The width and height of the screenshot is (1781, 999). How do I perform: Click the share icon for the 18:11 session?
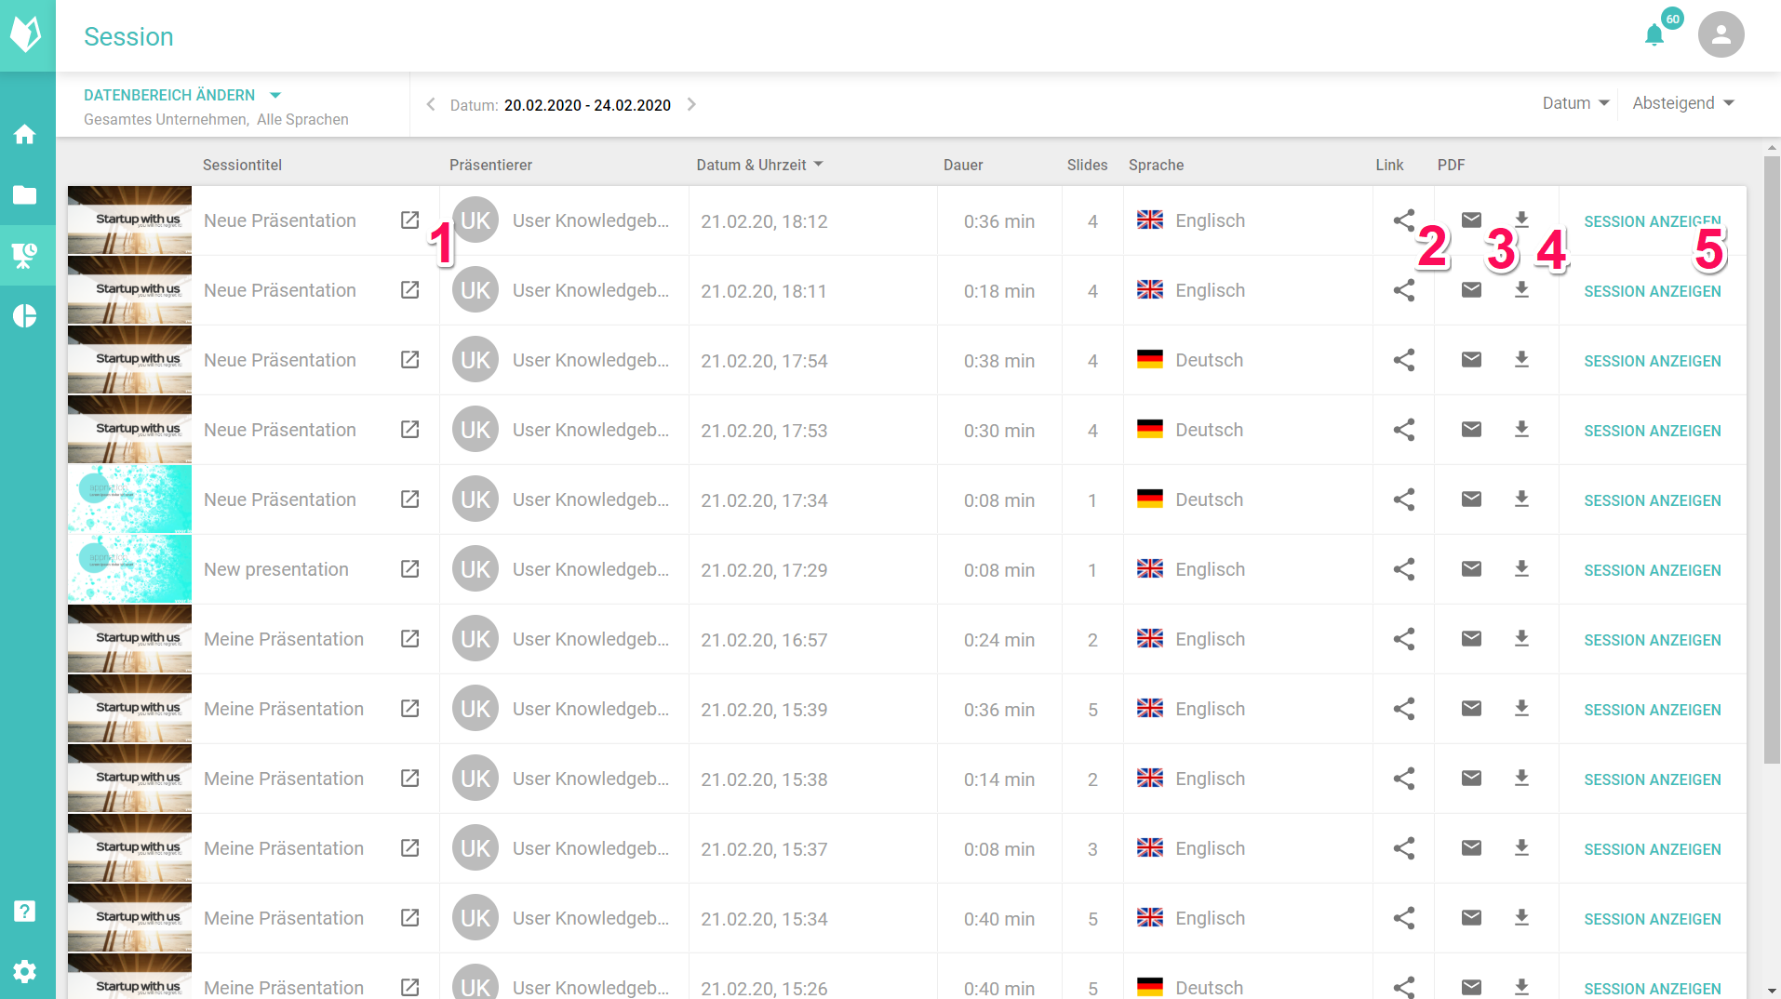(1404, 290)
